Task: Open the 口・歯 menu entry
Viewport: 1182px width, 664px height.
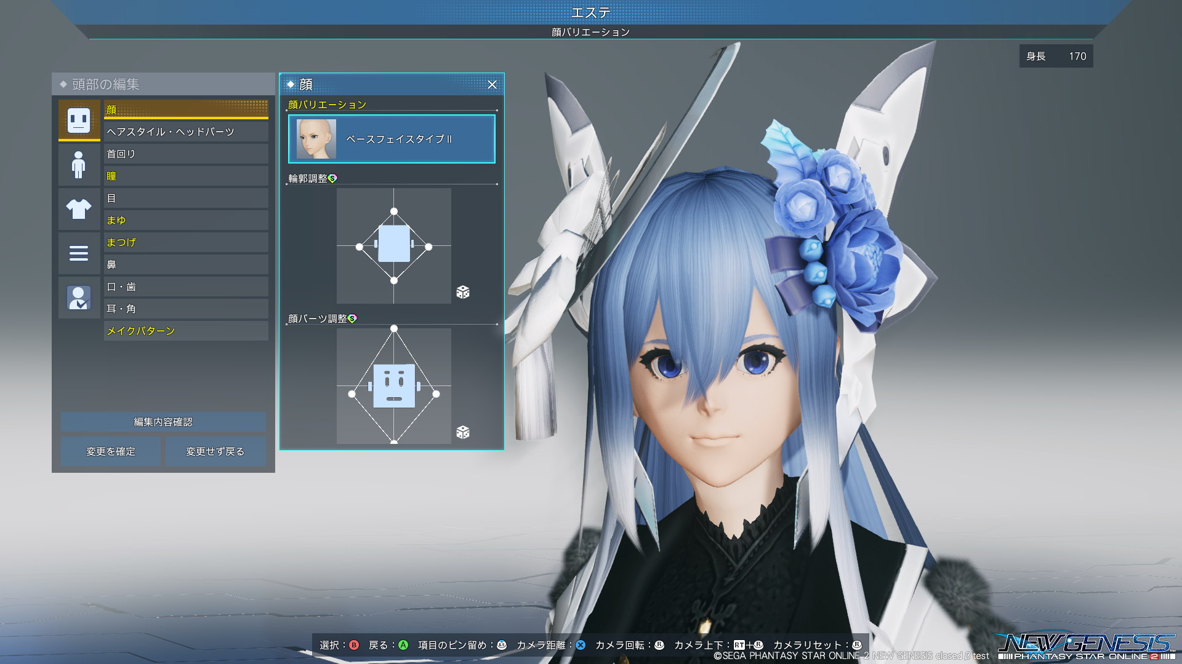Action: tap(186, 287)
